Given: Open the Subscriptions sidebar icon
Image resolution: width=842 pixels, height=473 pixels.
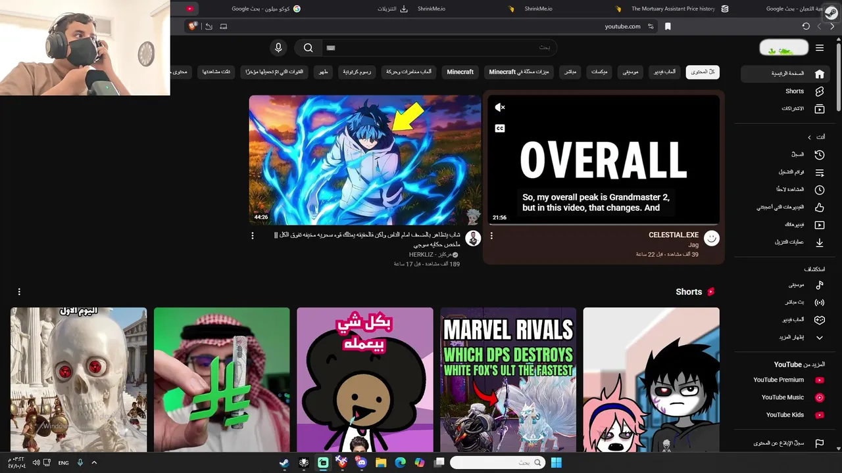Looking at the screenshot, I should tap(819, 108).
